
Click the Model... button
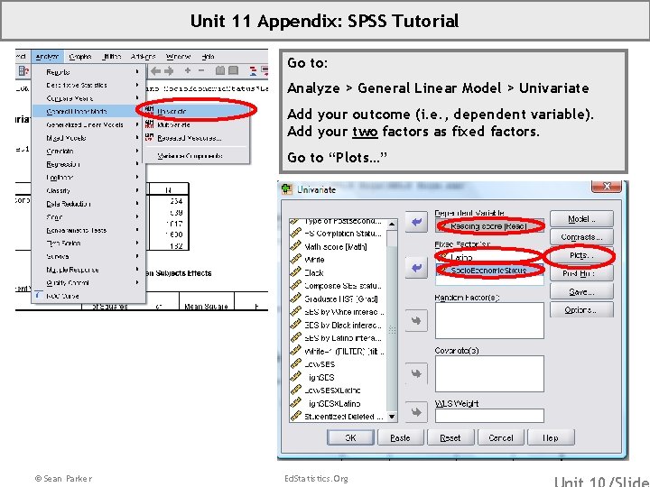point(581,219)
